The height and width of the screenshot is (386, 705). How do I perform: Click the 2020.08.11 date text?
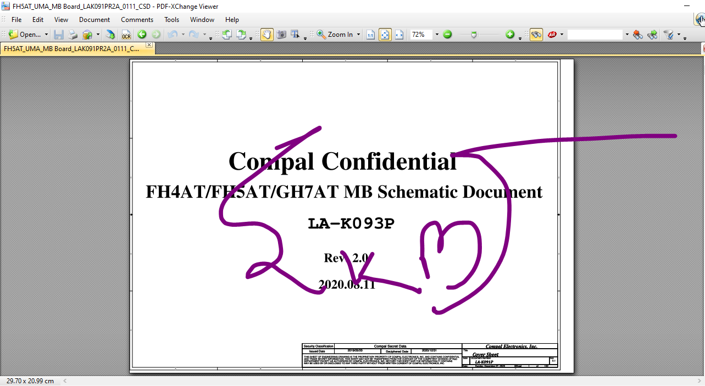[x=347, y=284]
